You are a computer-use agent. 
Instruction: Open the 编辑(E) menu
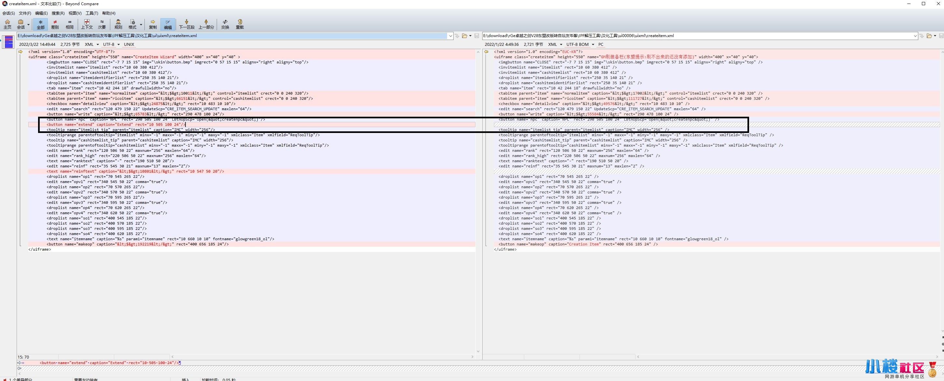(x=41, y=13)
